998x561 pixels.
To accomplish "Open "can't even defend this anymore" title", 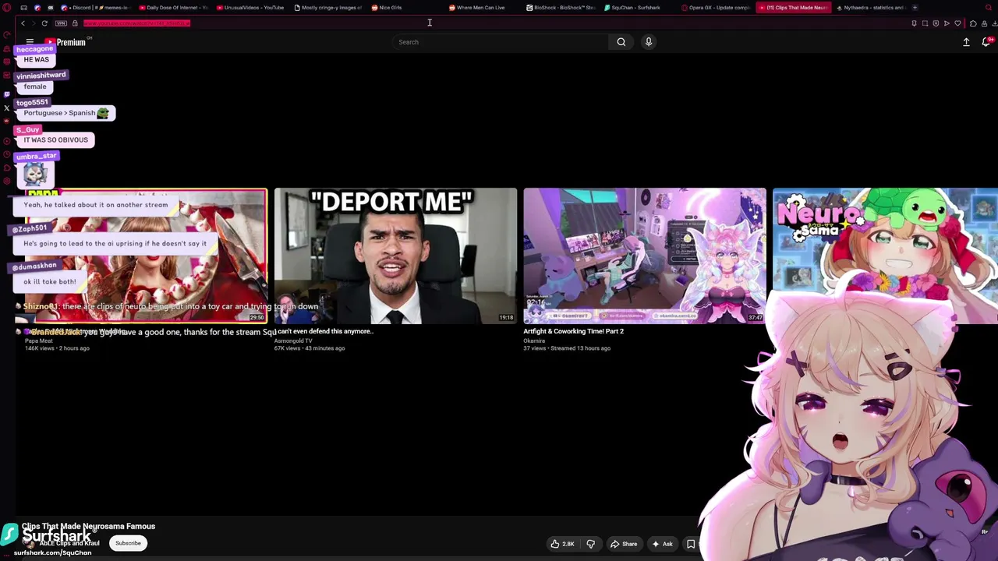I will [x=325, y=331].
